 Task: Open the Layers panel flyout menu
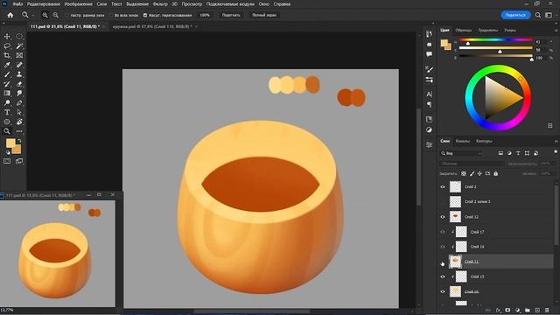tap(556, 141)
